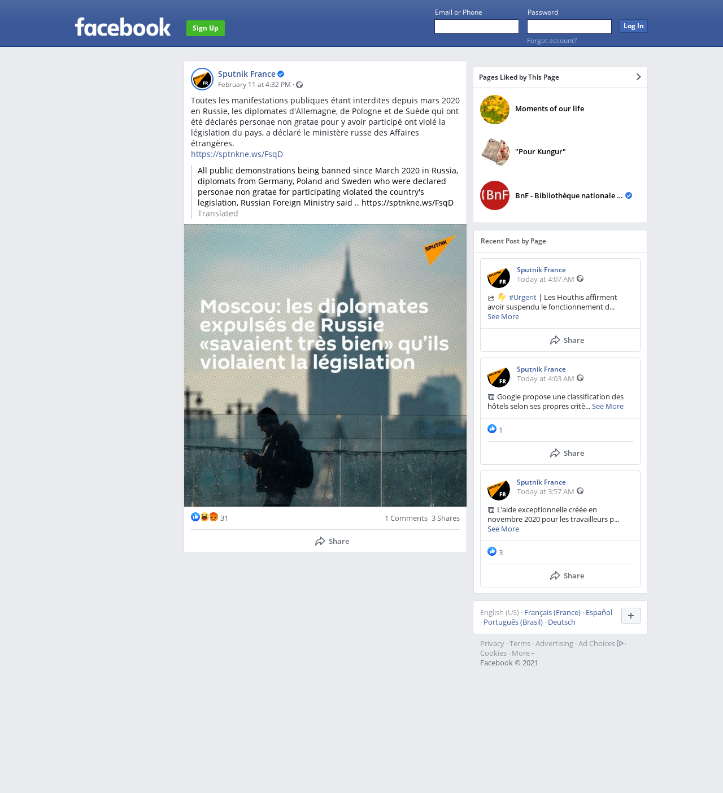This screenshot has width=723, height=793.
Task: Click Sputnik avatar on 4:03 AM post
Action: click(x=499, y=376)
